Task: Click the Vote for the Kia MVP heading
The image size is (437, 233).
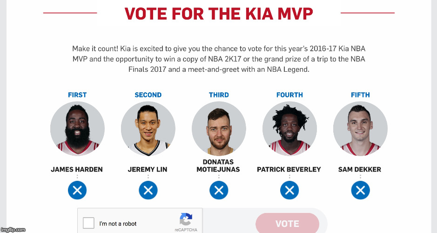Action: [219, 14]
